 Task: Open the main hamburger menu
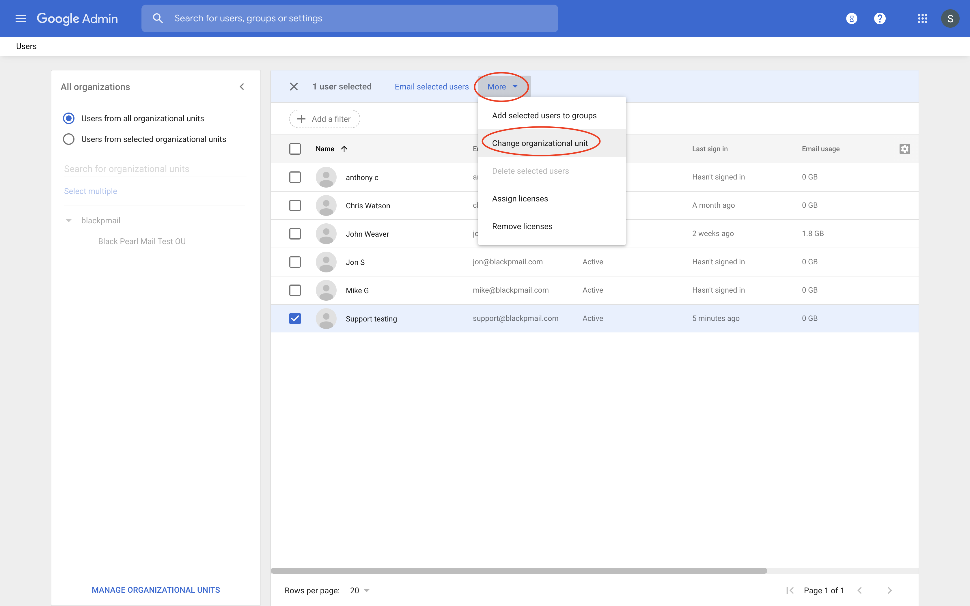20,18
